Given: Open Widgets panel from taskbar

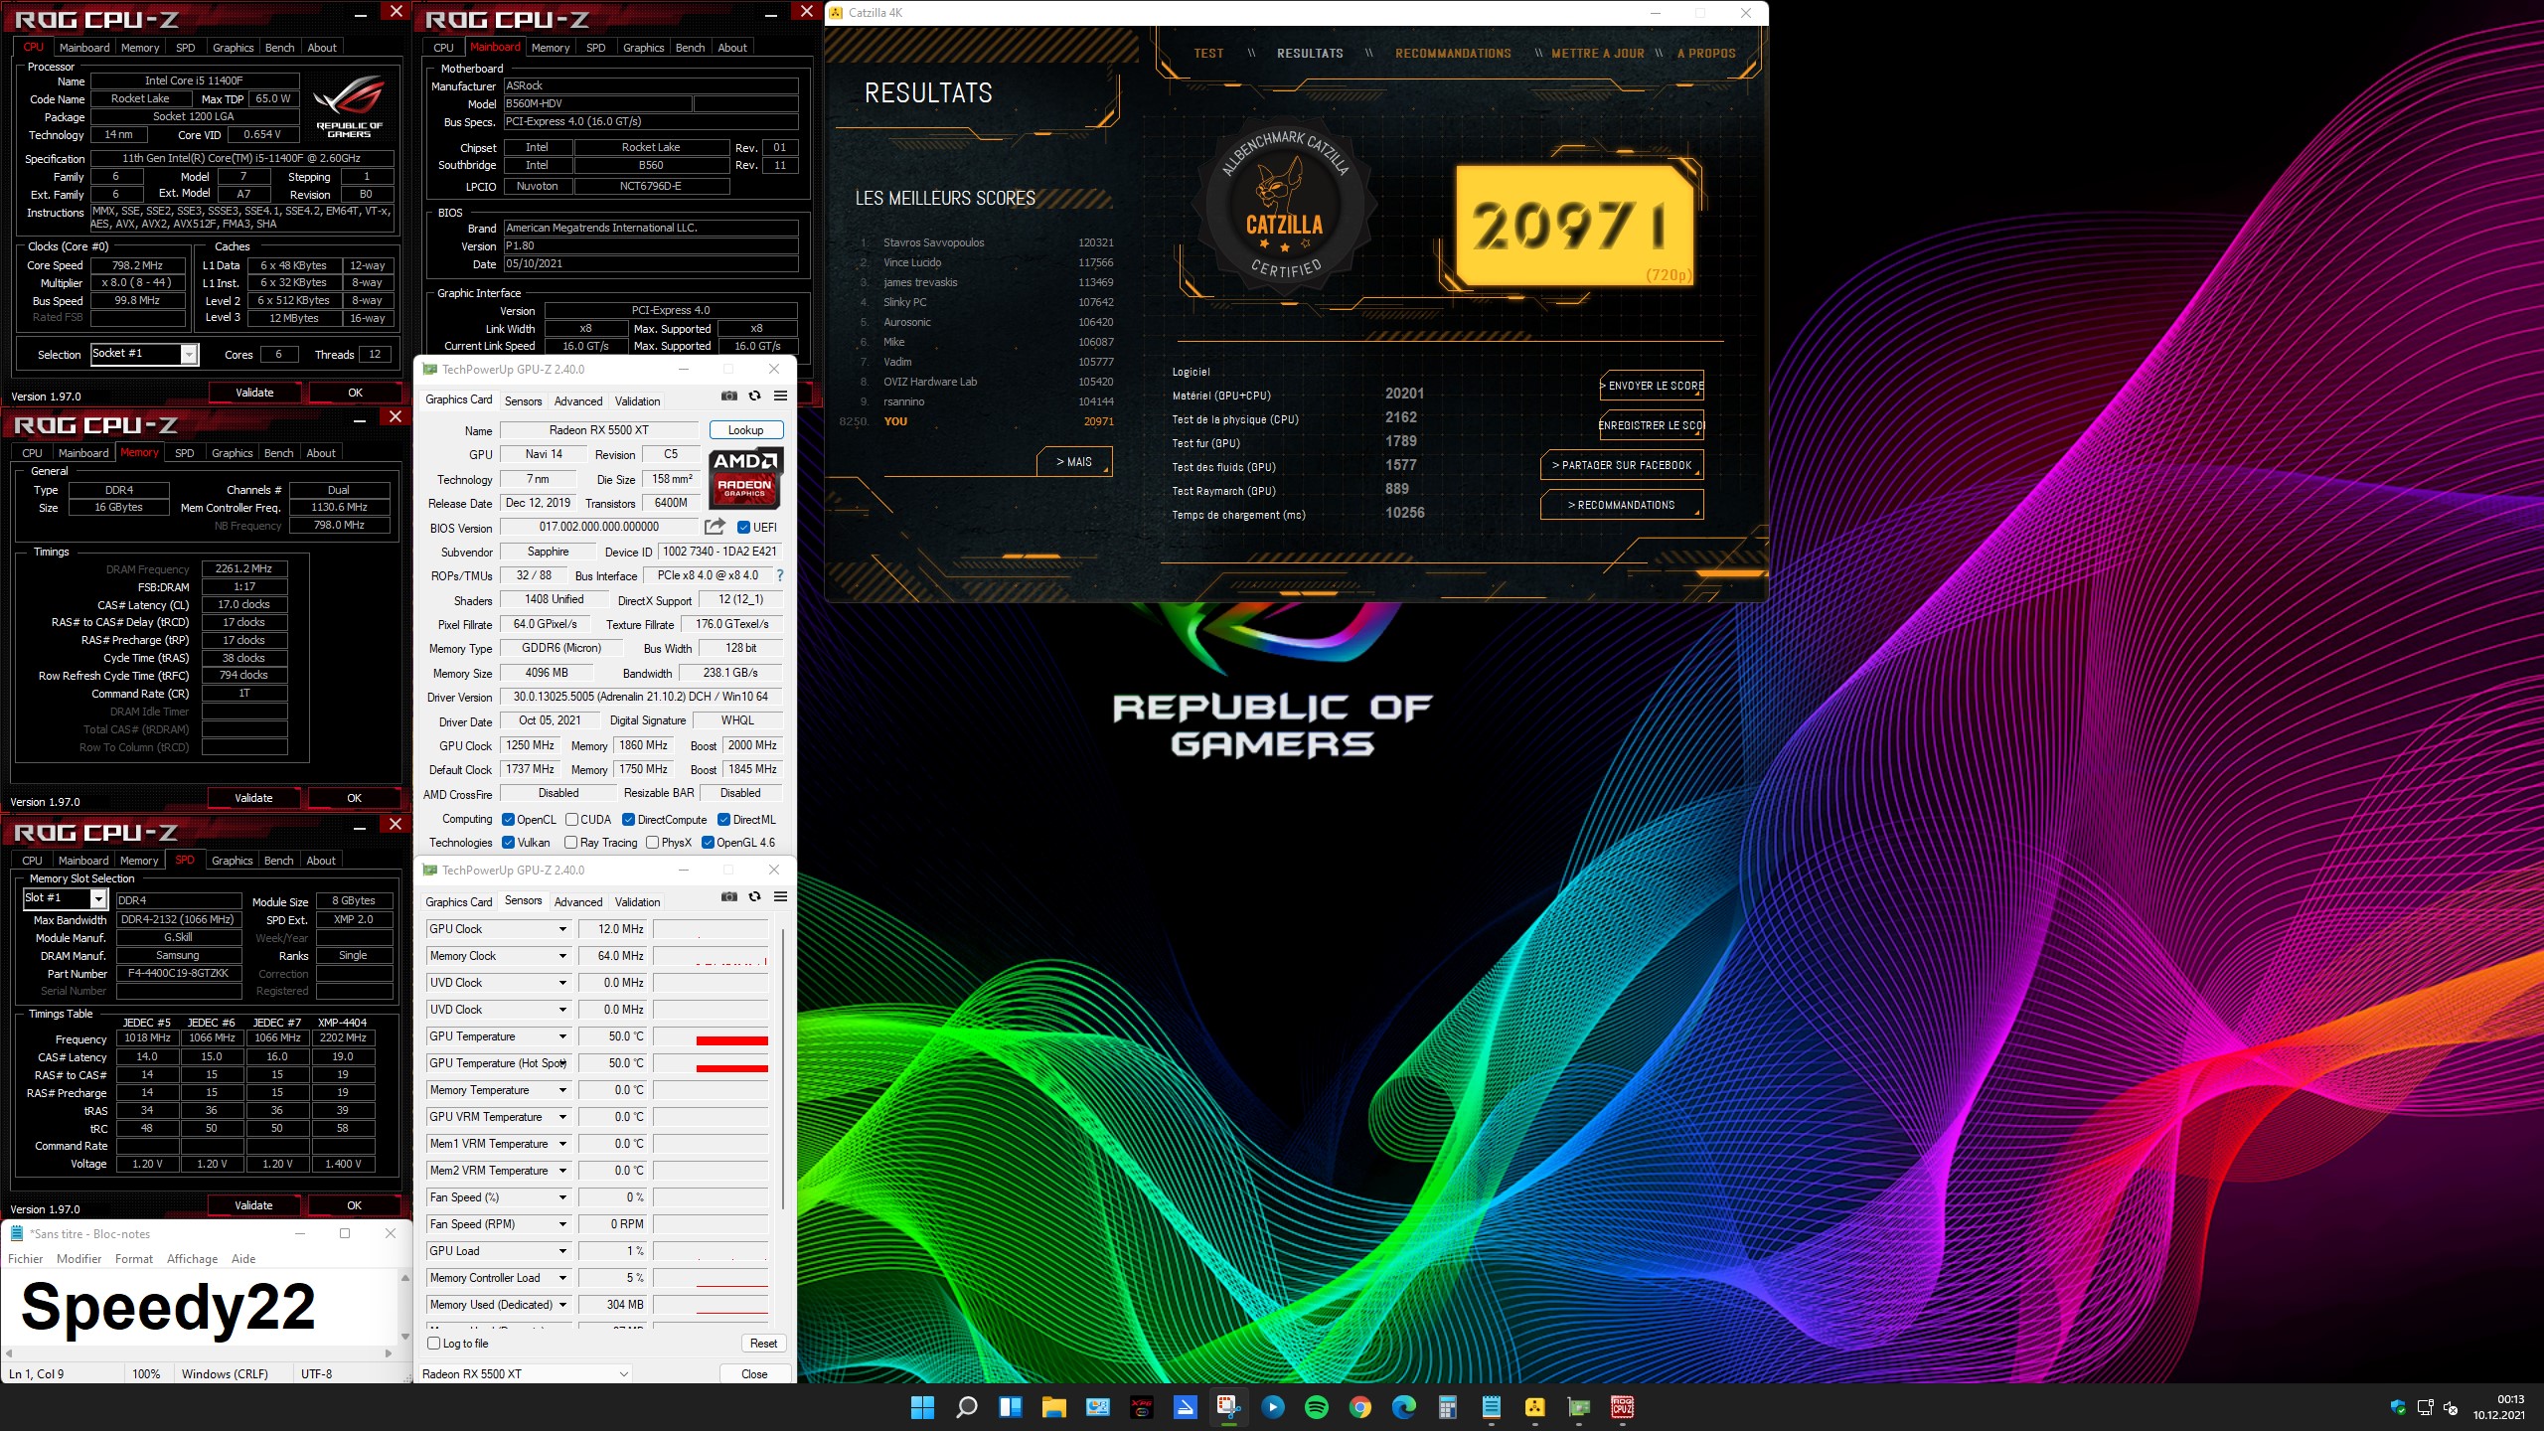Looking at the screenshot, I should (x=1011, y=1407).
